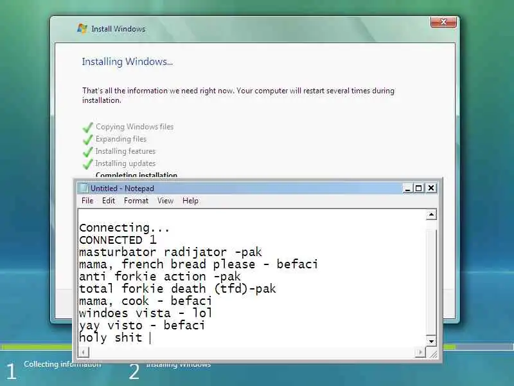
Task: Open the View menu in Notepad
Action: click(x=165, y=201)
